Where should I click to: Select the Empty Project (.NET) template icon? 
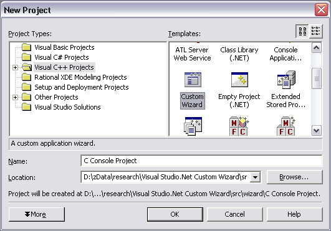(x=239, y=80)
